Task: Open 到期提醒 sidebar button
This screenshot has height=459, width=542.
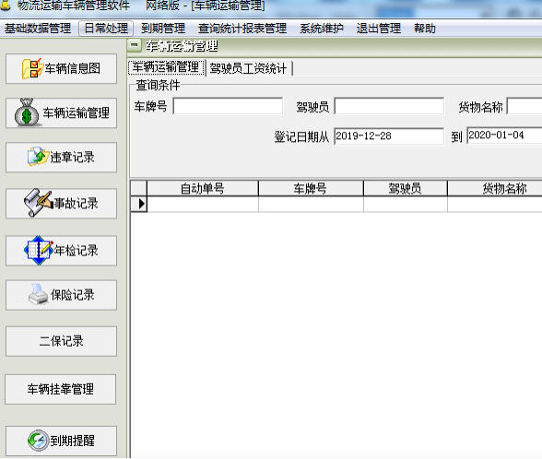Action: tap(61, 441)
